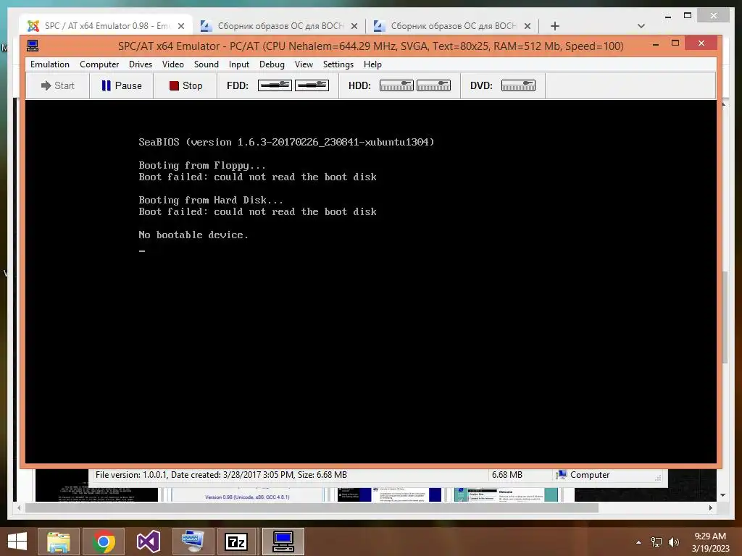The width and height of the screenshot is (742, 556).
Task: Select the second FDD floppy drive icon
Action: pyautogui.click(x=312, y=85)
